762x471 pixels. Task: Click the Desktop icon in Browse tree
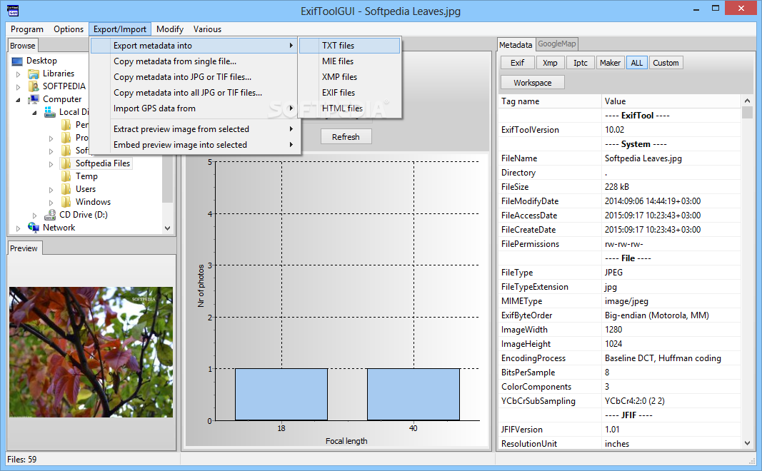[x=18, y=61]
